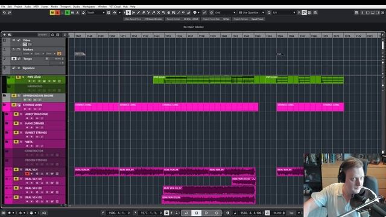Click the left locator position field
This screenshot has width=386, height=217.
[119, 213]
